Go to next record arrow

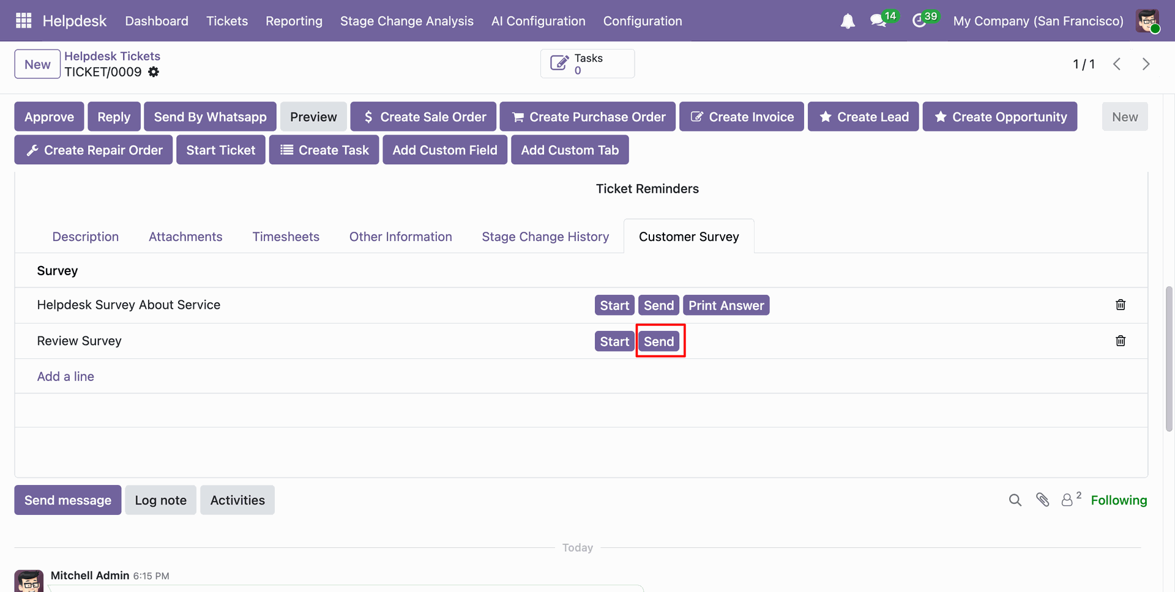coord(1146,64)
